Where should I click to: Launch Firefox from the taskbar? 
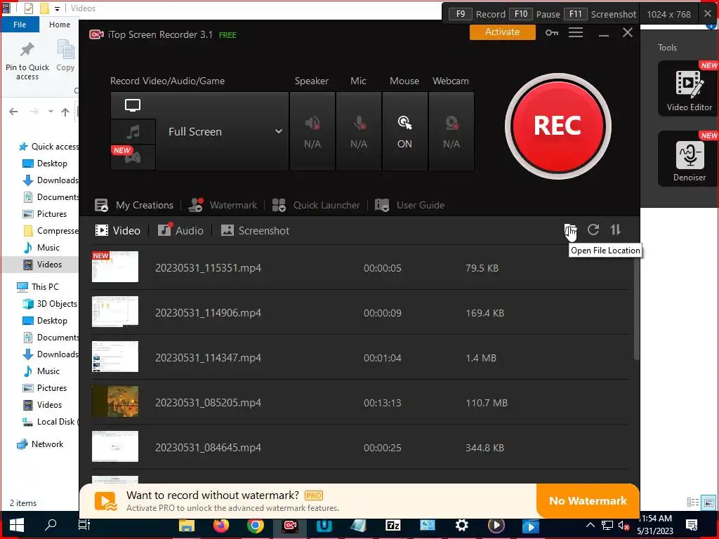(x=220, y=525)
